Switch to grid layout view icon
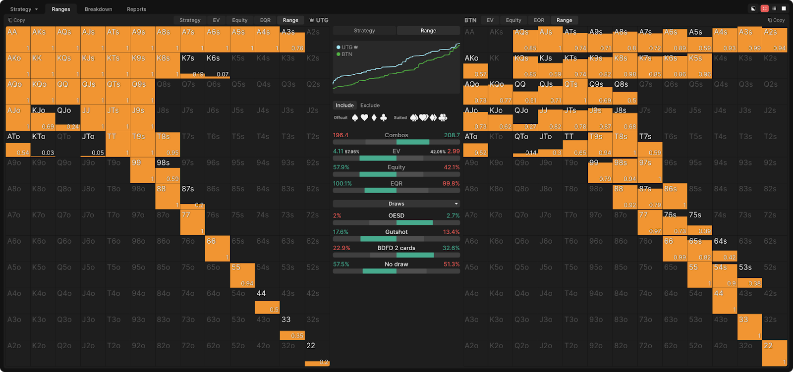This screenshot has height=372, width=793. 774,8
